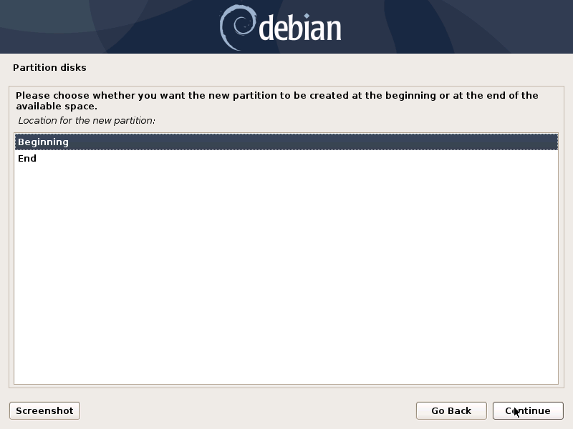Click the instruction text about available space
573x429 pixels.
276,101
